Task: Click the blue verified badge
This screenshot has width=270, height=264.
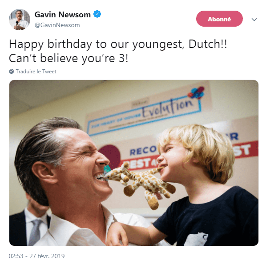Action: coord(97,15)
